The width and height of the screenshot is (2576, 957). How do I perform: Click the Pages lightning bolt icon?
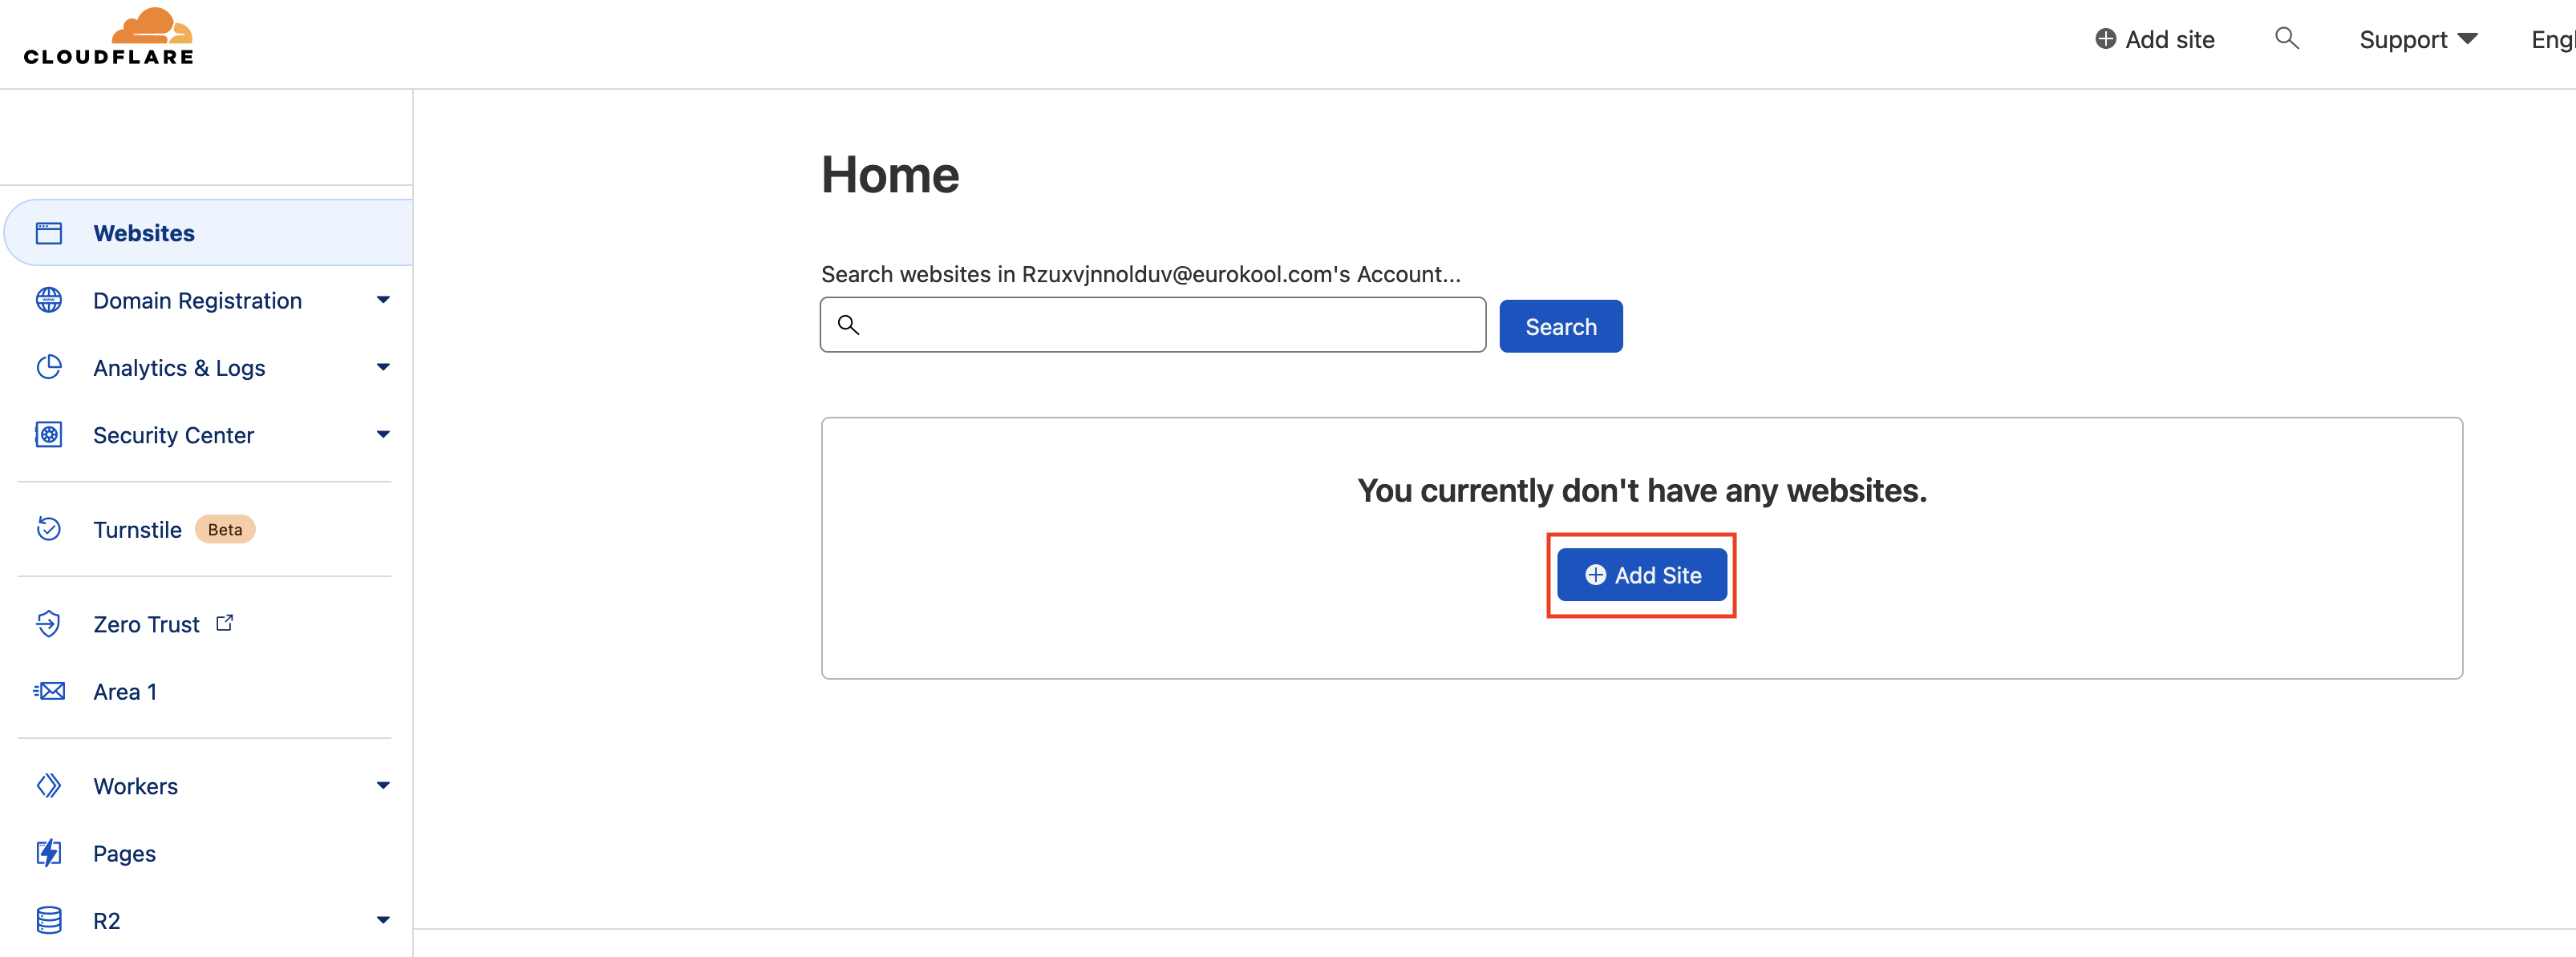(49, 853)
